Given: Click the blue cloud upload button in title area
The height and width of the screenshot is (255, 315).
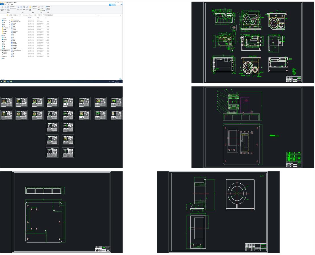Looking at the screenshot, I should click(x=112, y=5).
